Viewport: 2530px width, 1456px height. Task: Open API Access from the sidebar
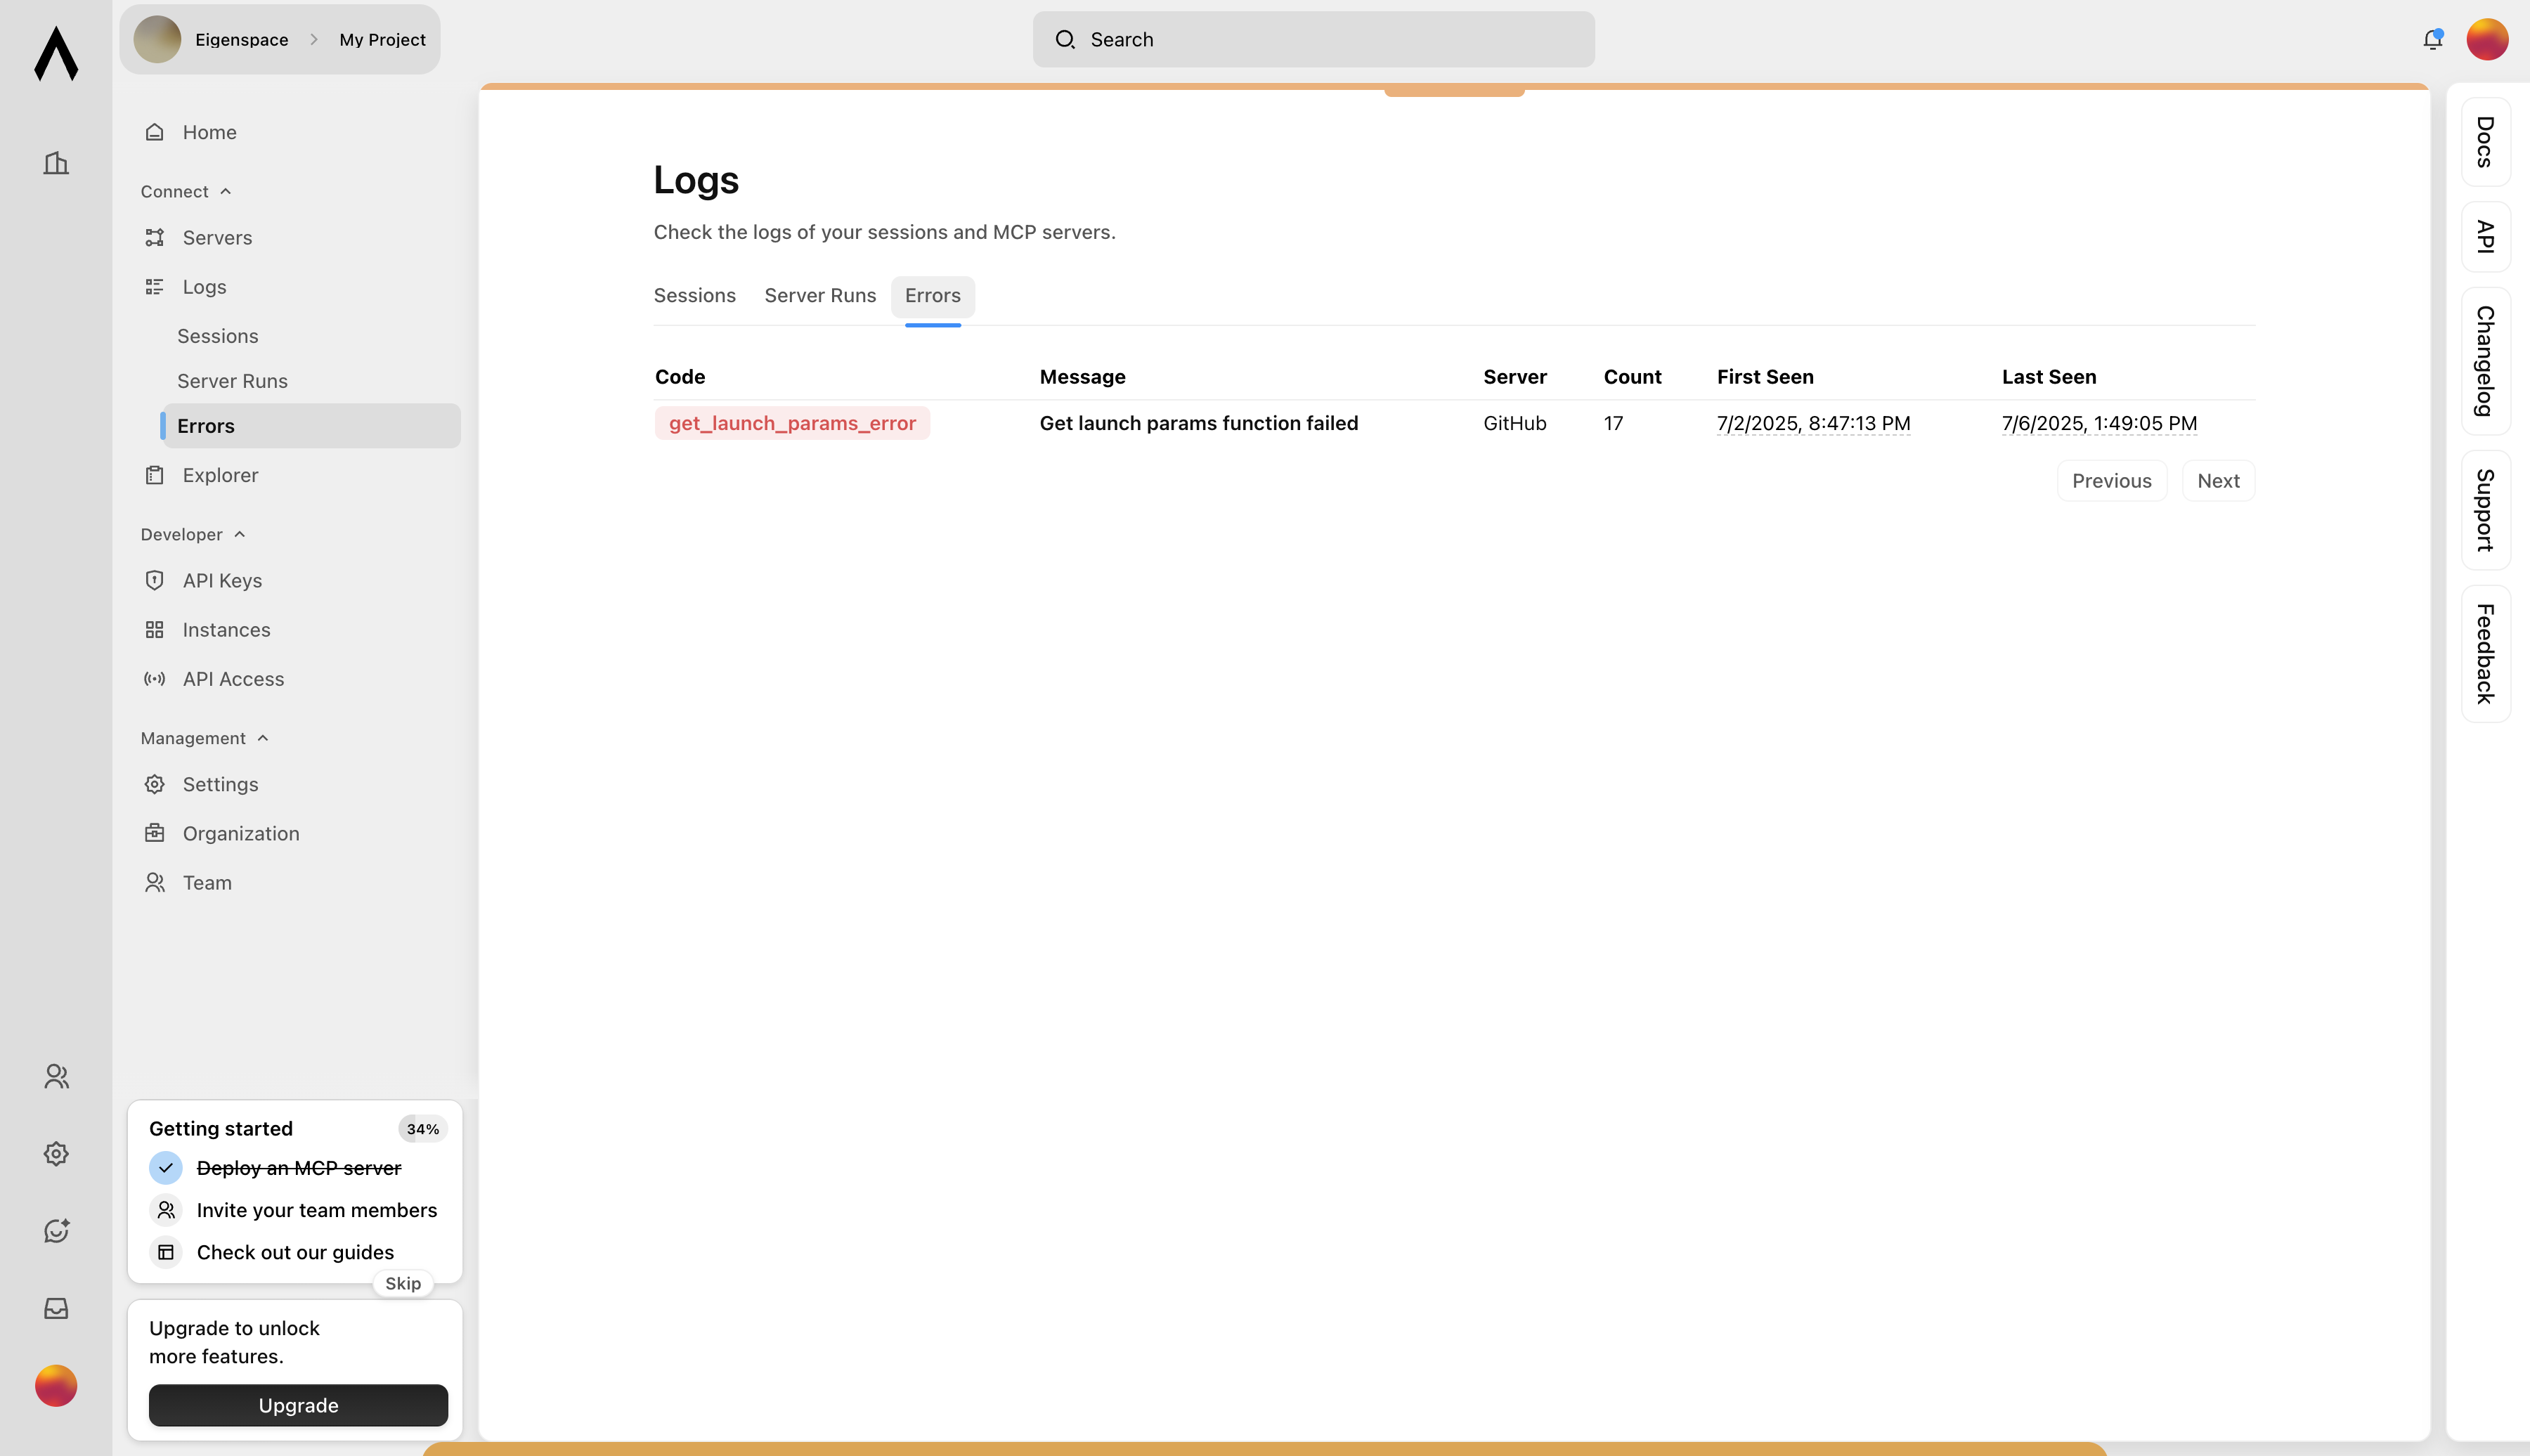pos(233,678)
